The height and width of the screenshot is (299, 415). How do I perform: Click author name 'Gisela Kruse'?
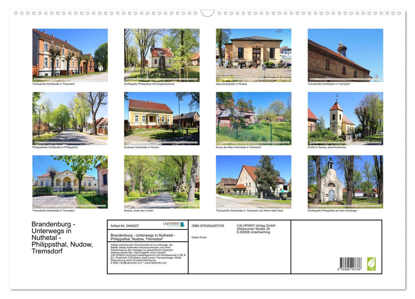click(199, 237)
